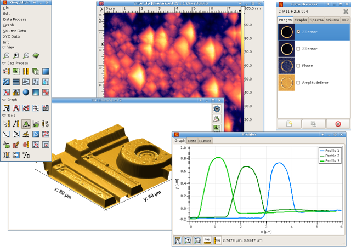
Task: Click the blue sphere icon in Data Process
Action: click(26, 92)
